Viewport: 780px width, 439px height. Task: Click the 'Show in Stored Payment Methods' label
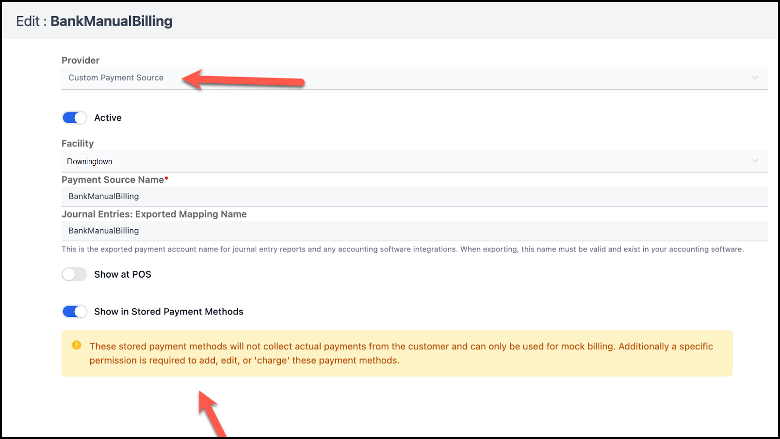[169, 312]
